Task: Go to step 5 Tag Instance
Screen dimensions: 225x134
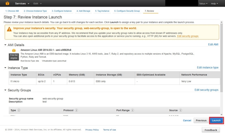Action: point(102,11)
